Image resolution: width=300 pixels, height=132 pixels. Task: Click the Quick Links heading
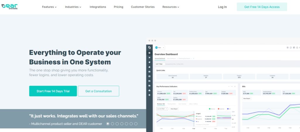(161, 70)
